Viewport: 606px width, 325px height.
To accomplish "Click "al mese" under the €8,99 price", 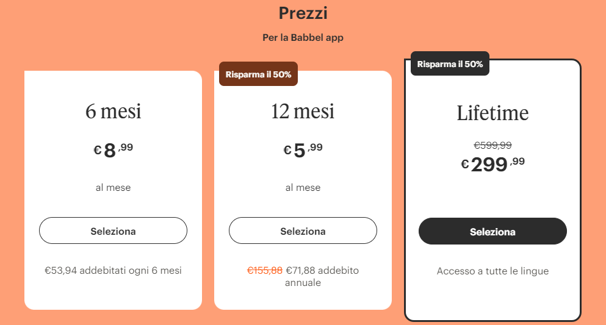I will [113, 187].
